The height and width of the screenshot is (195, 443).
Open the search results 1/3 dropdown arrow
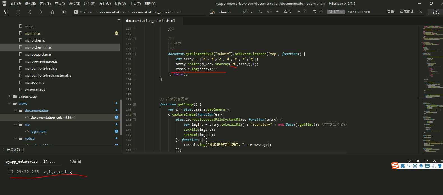click(251, 12)
